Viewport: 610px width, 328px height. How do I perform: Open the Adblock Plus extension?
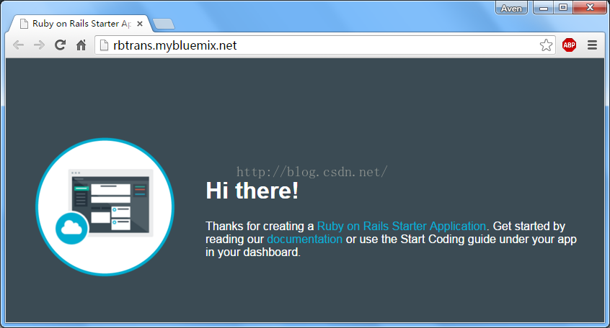click(569, 45)
